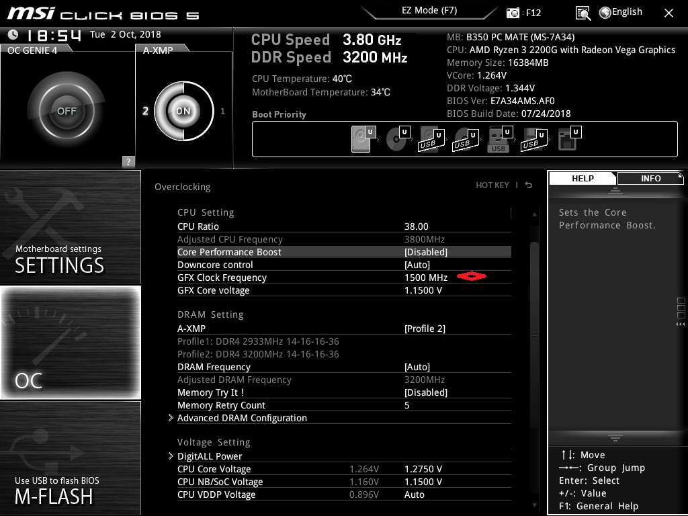Toggle the A-XMP ON knob
The height and width of the screenshot is (516, 688).
point(183,111)
